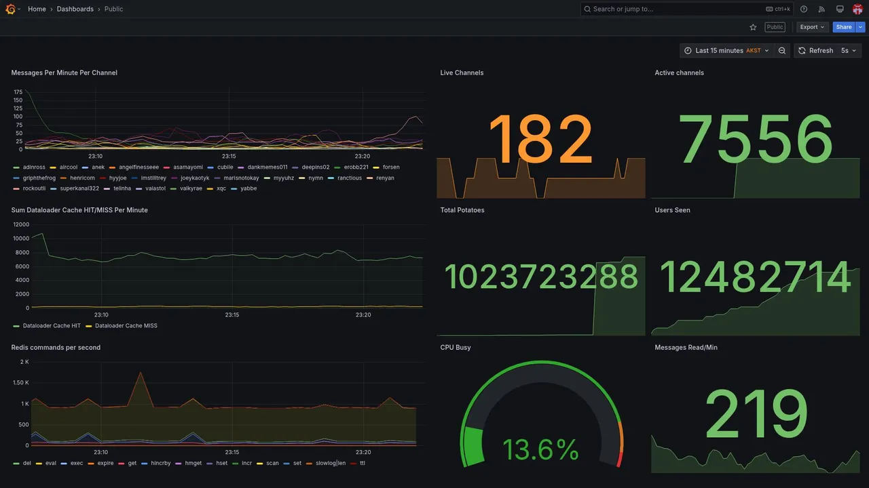869x488 pixels.
Task: Open the help question mark icon
Action: [x=804, y=9]
